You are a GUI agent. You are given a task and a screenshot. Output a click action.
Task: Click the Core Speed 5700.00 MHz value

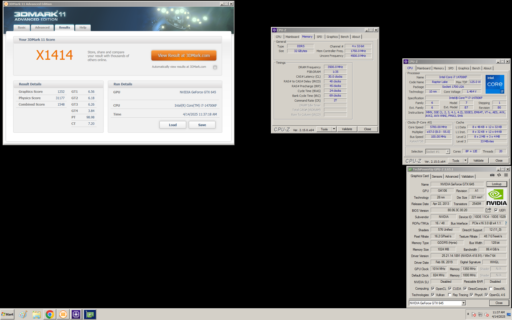(x=438, y=127)
